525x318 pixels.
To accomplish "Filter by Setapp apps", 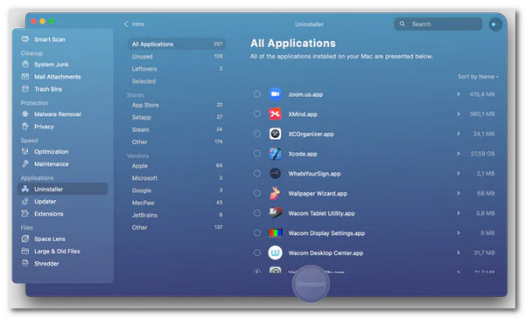I will click(x=177, y=117).
